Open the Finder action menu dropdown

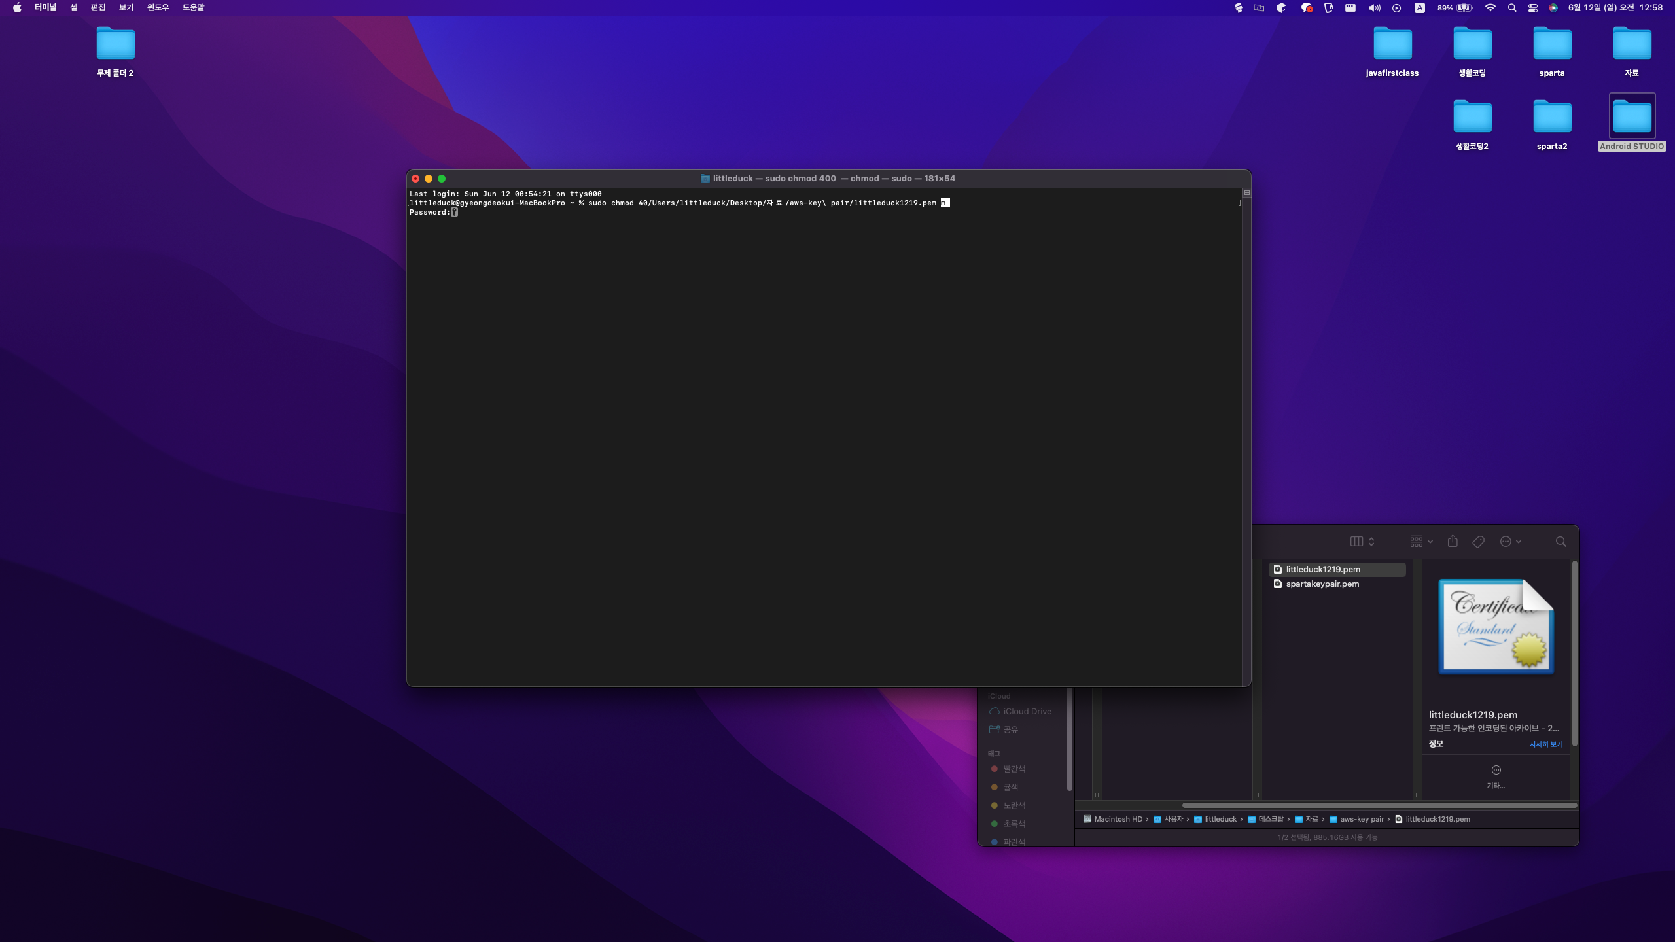click(x=1511, y=542)
